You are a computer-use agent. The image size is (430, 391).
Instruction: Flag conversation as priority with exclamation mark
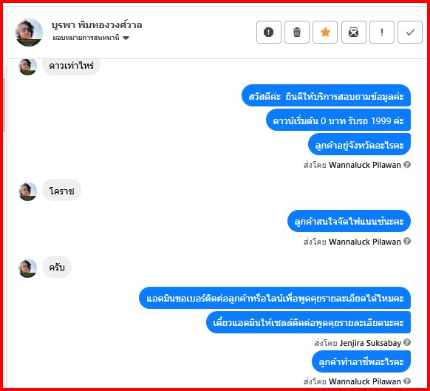382,32
